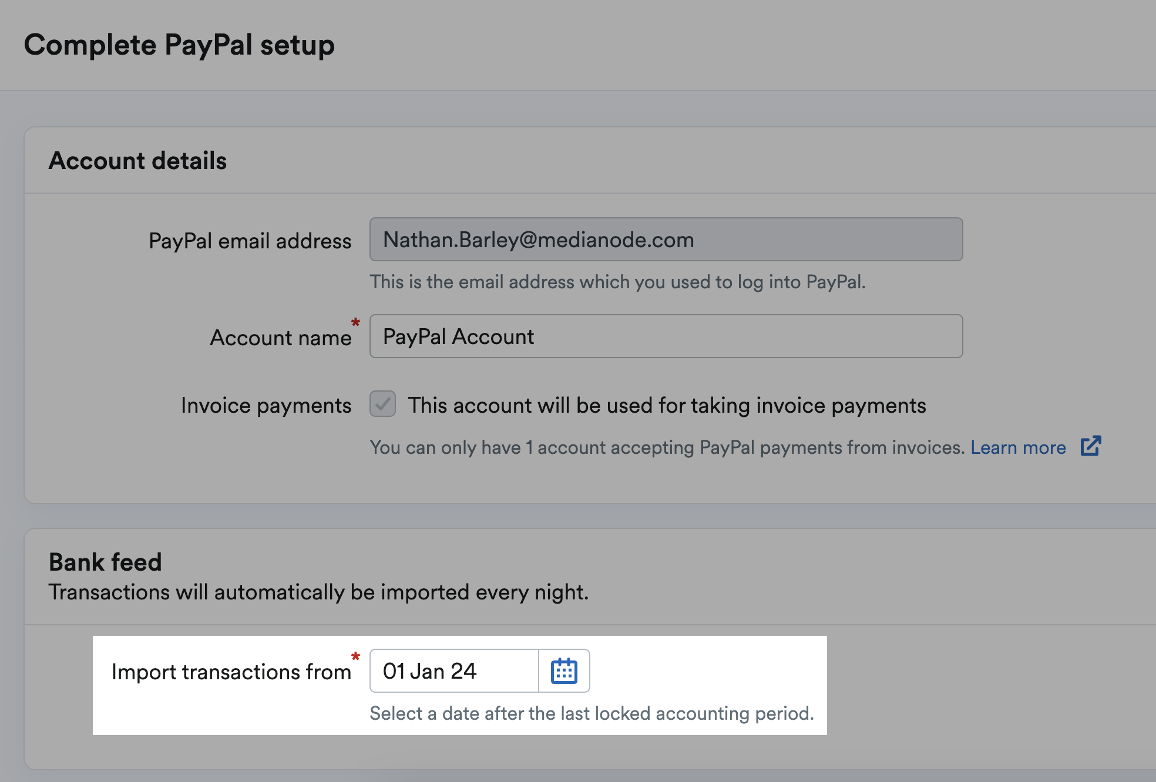The image size is (1156, 782).
Task: Click the Complete PayPal setup heading
Action: (179, 45)
